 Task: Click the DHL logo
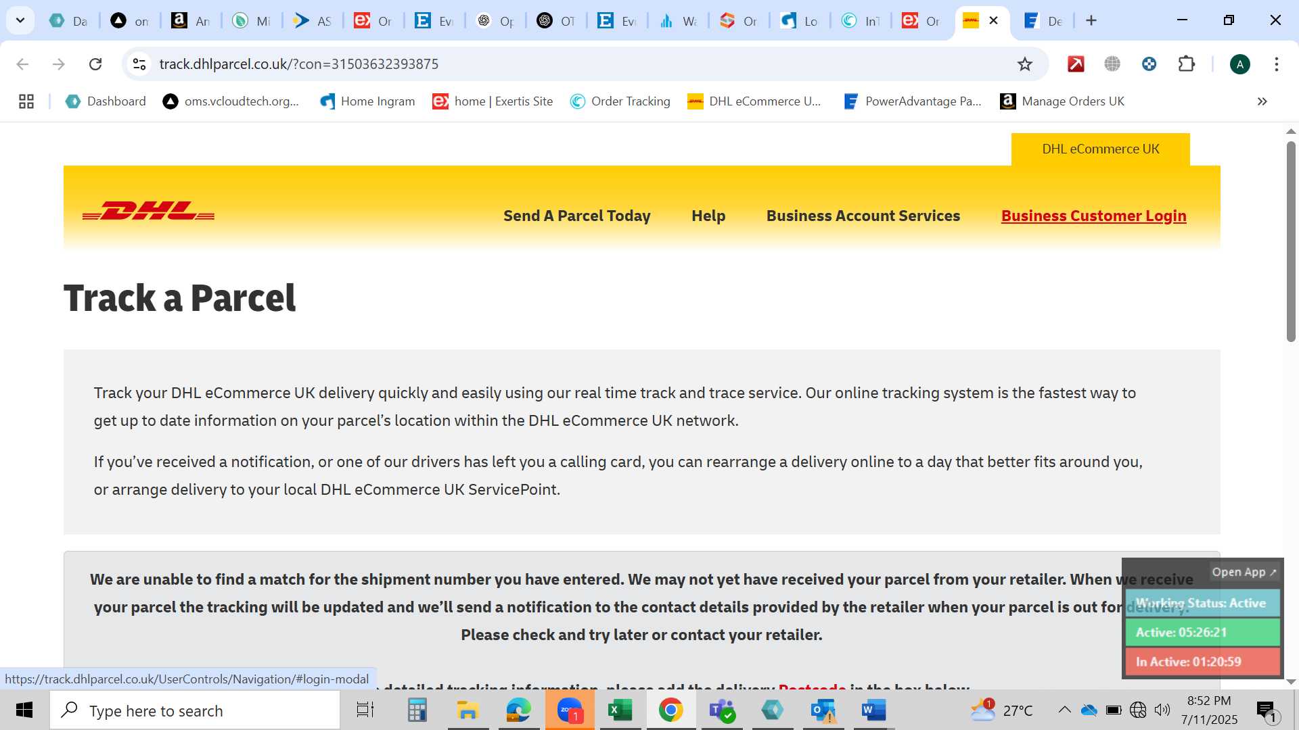pyautogui.click(x=148, y=211)
